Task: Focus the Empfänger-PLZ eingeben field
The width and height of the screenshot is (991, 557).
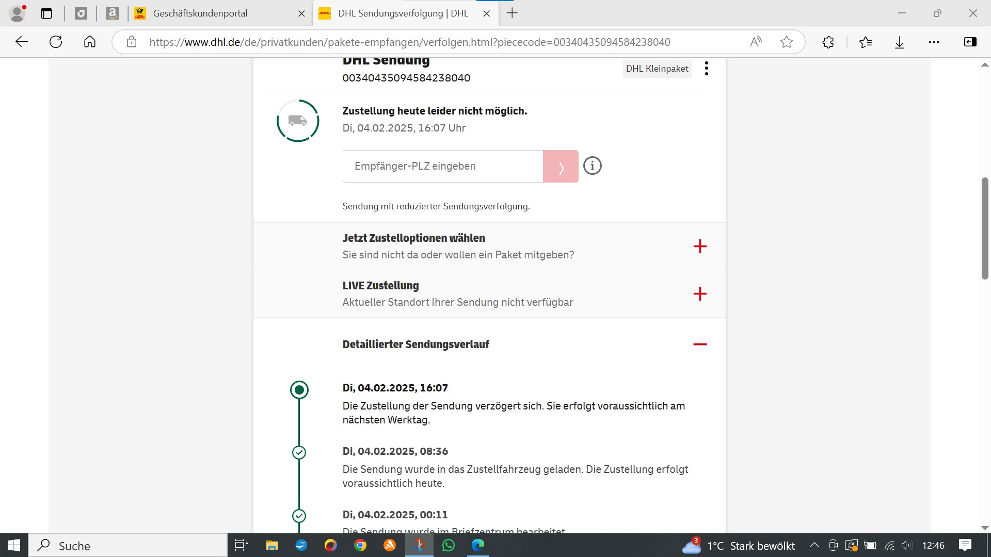Action: tap(443, 166)
